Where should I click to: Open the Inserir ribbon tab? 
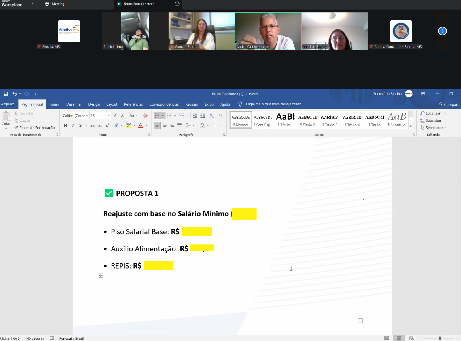click(54, 104)
